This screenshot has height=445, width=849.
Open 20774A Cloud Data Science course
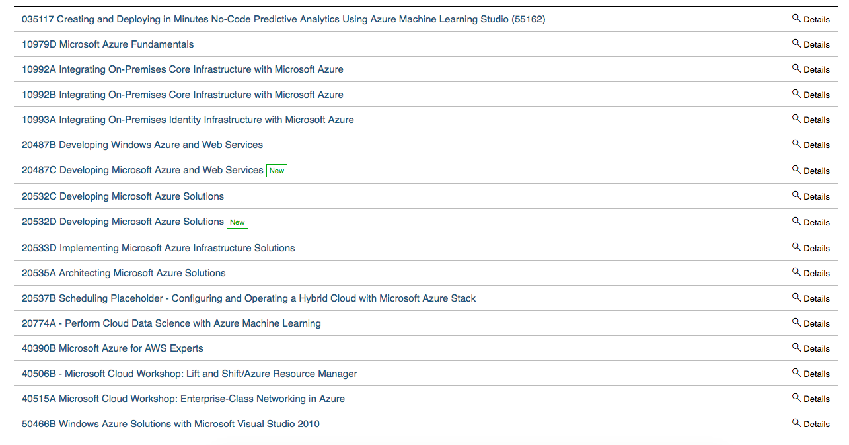(171, 323)
